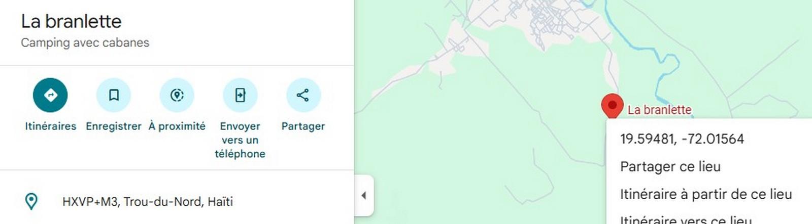Image resolution: width=812 pixels, height=224 pixels.
Task: Select 'Itinéraire à partir de ce lieu'
Action: [x=706, y=194]
